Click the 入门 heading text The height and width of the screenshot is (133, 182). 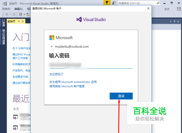(x=21, y=37)
